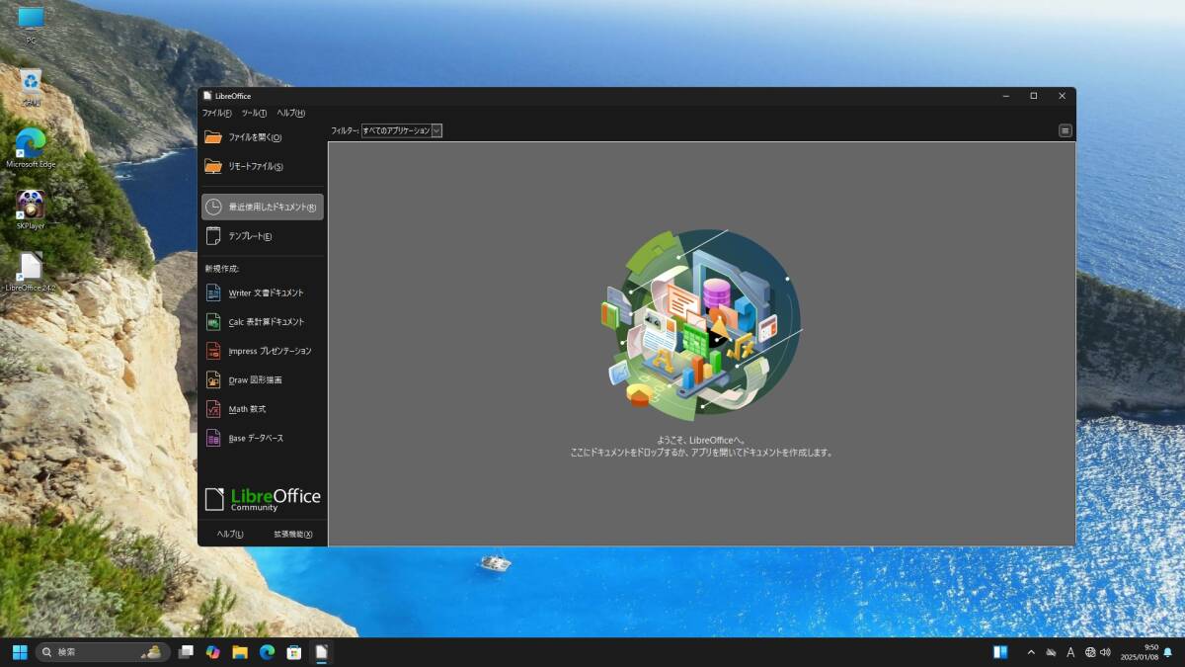Click ファイルを開く to open a file

coord(263,137)
